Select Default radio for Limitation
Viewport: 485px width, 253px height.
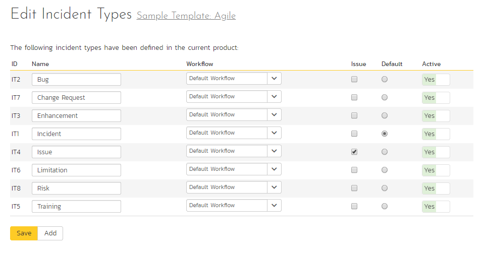[x=385, y=170]
